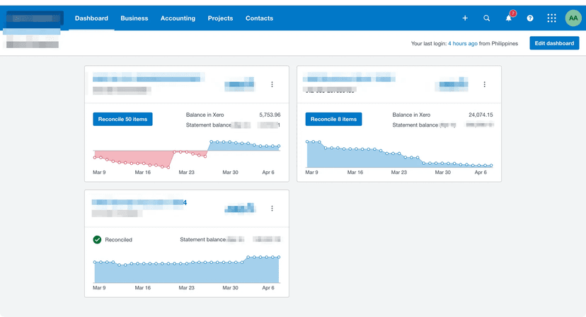Click the Reconcile 8 items button
The image size is (586, 317).
[333, 119]
